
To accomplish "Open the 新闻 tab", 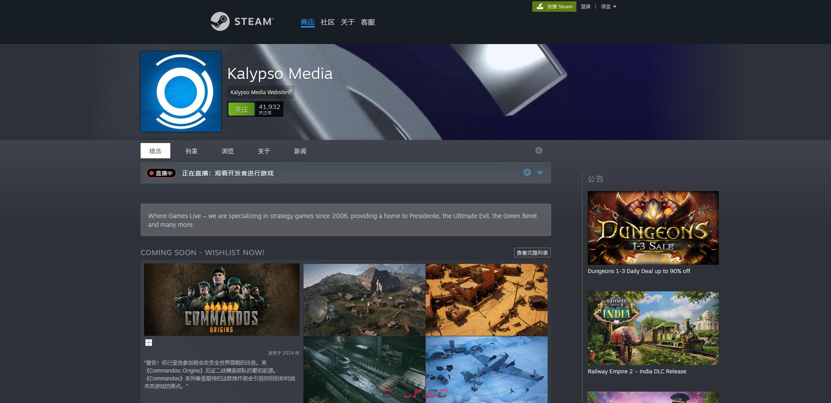I will coord(300,151).
